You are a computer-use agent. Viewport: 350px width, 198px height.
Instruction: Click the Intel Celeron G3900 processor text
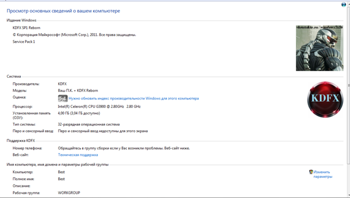[x=99, y=107]
